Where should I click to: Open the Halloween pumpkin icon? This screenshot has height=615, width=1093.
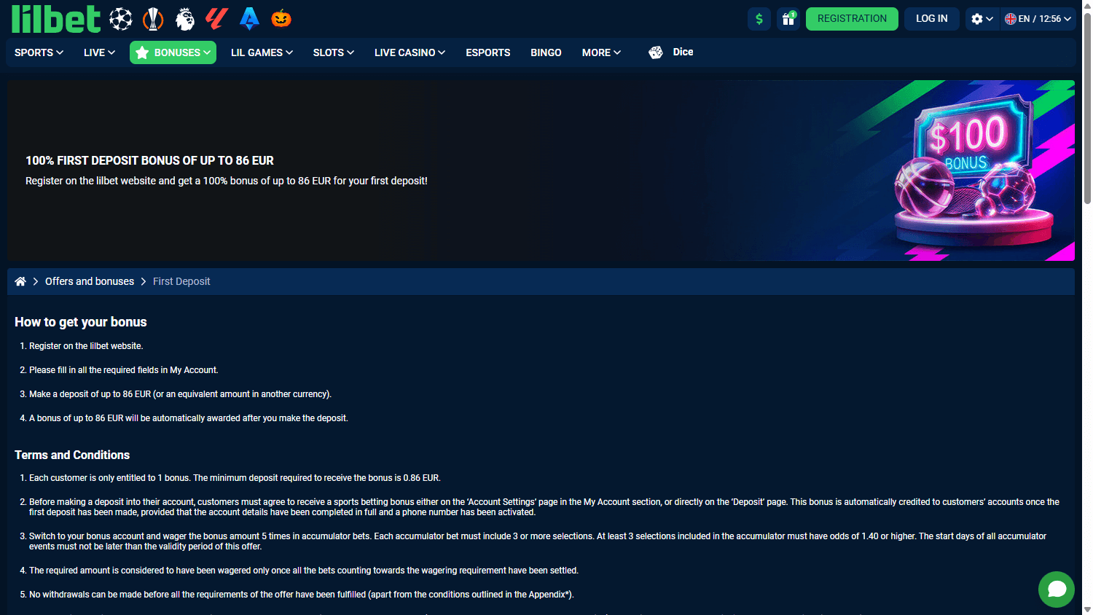coord(281,19)
